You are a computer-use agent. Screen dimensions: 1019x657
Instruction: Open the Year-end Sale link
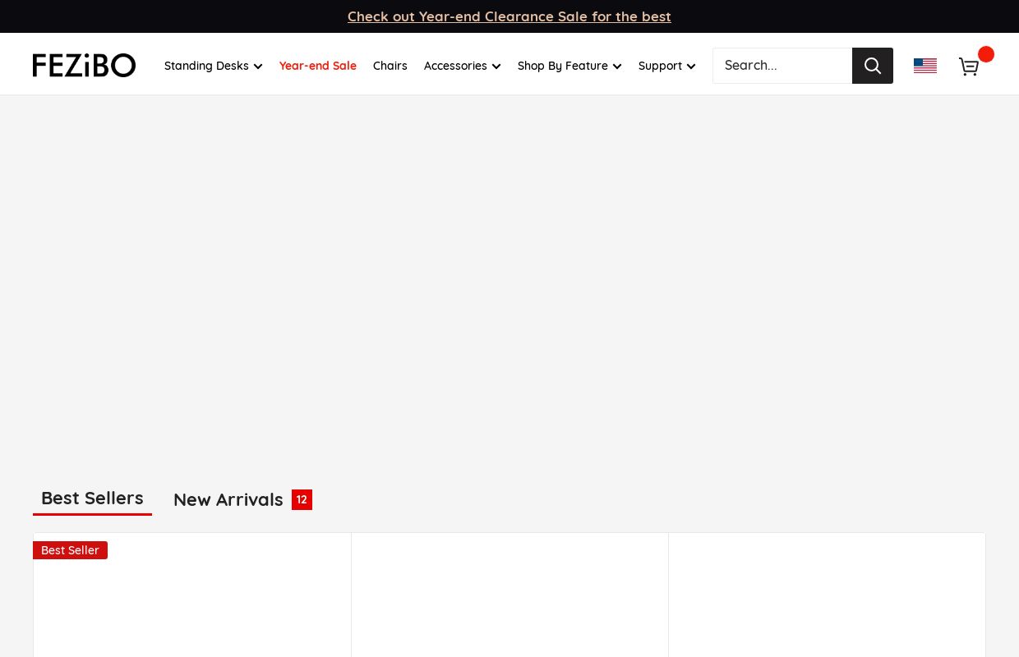pos(317,66)
